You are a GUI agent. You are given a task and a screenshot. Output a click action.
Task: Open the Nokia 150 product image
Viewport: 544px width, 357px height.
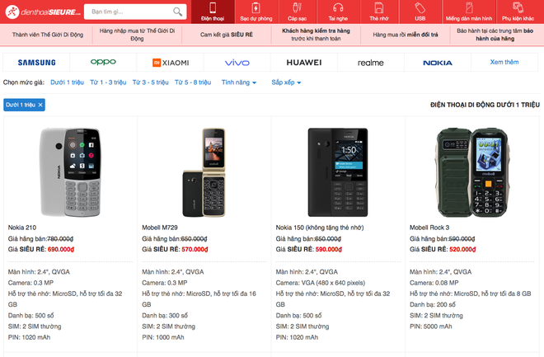click(338, 172)
